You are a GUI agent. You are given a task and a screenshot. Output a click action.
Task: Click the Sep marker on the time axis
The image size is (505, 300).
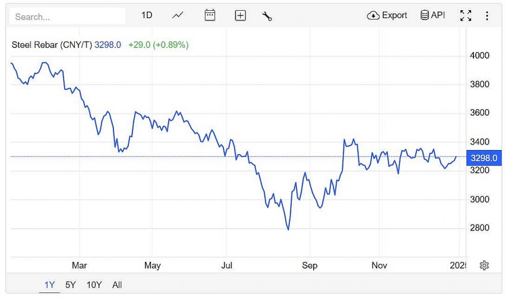[x=310, y=266]
